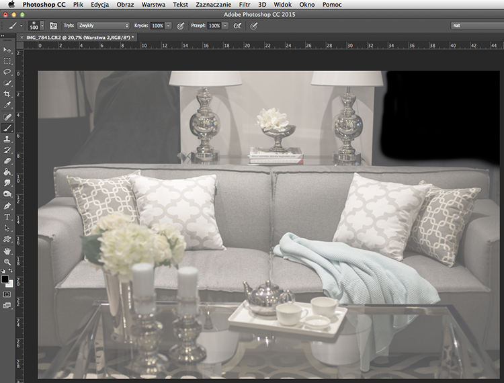
Task: Enable airbrush-style build-up
Action: click(237, 26)
